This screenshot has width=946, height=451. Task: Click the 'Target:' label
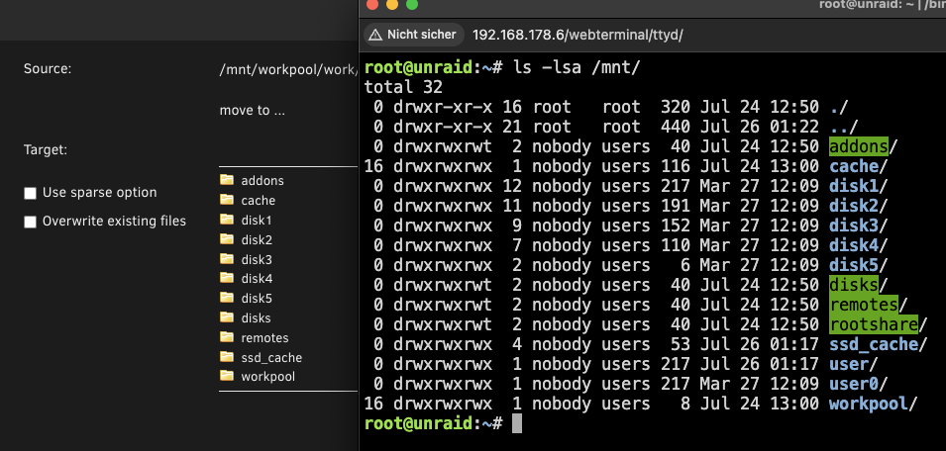point(46,150)
